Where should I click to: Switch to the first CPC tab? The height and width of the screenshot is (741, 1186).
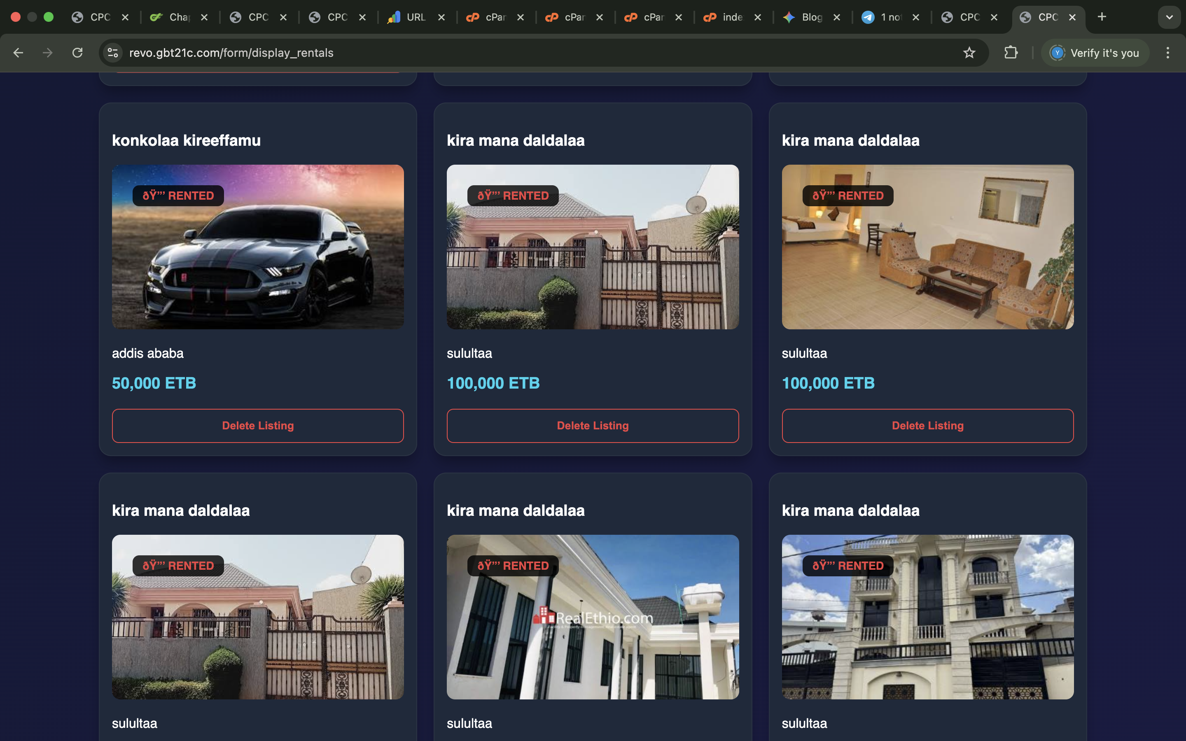click(100, 17)
